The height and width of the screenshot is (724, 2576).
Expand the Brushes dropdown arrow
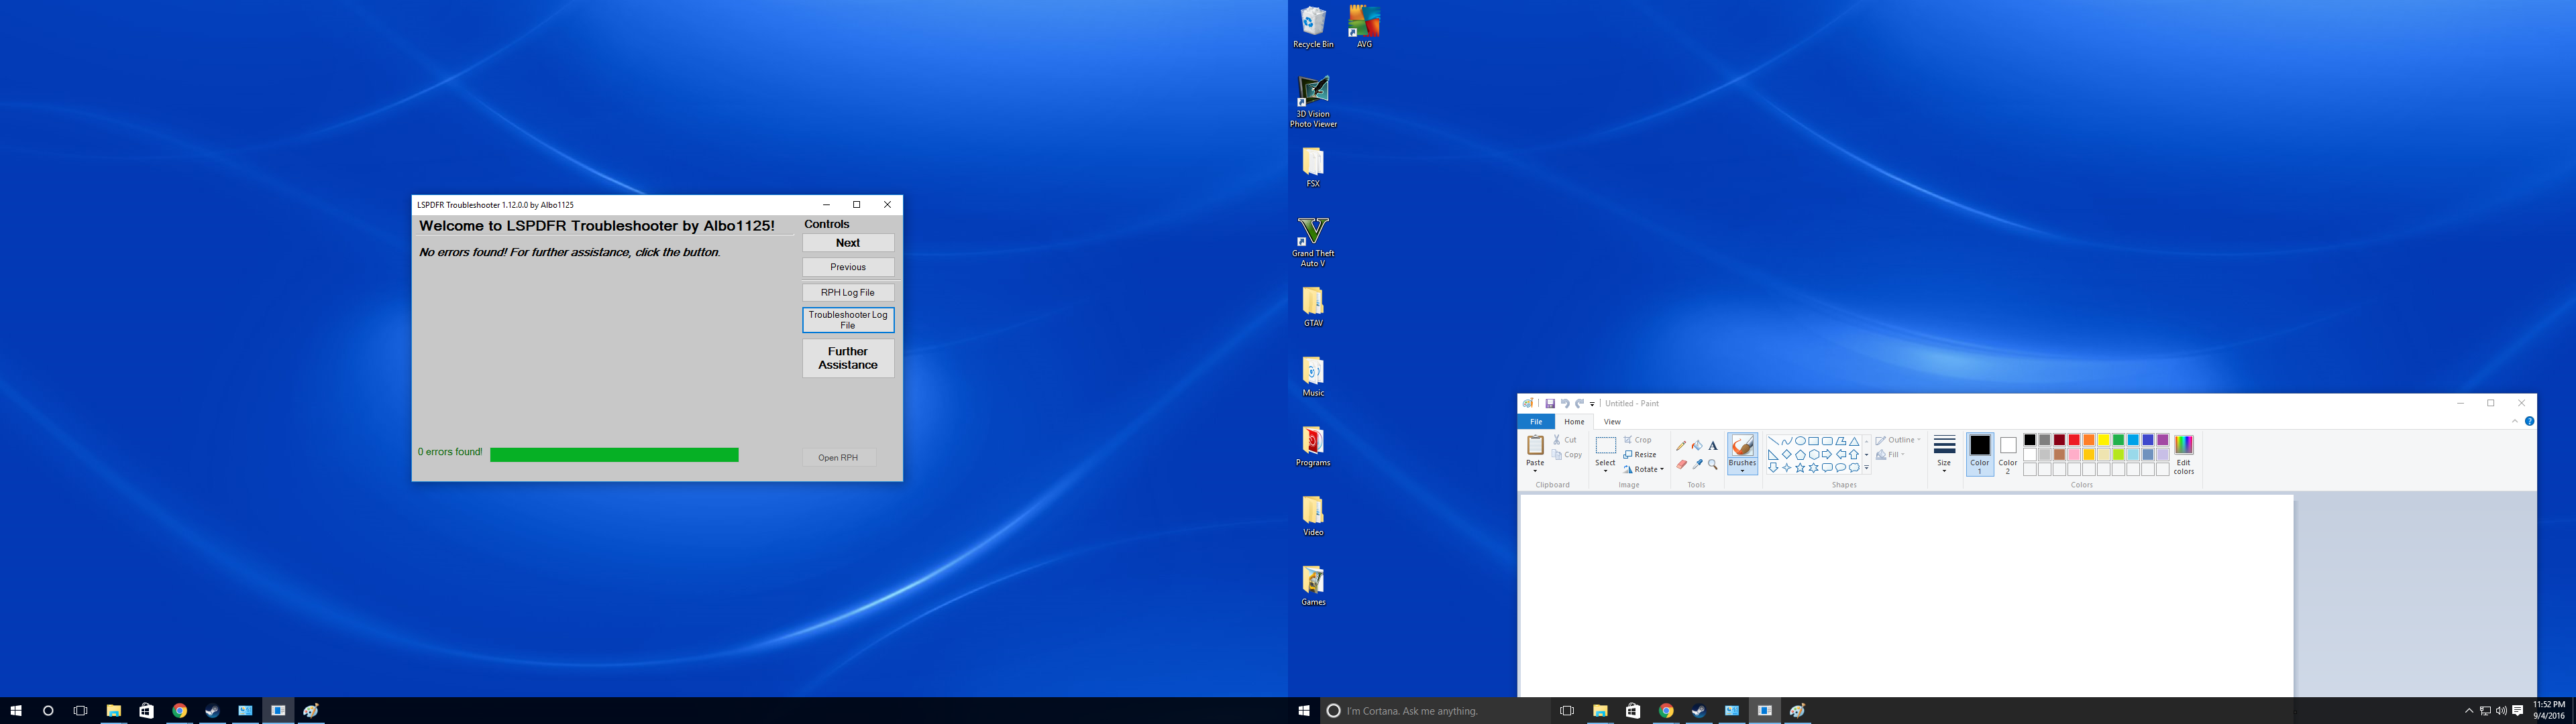tap(1742, 471)
